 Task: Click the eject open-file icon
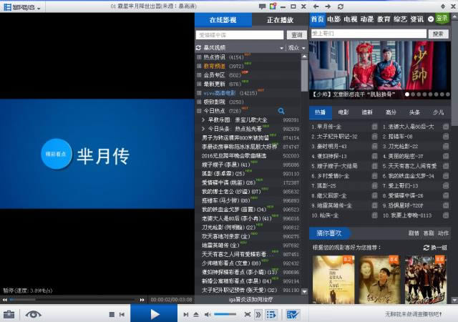[x=196, y=314]
